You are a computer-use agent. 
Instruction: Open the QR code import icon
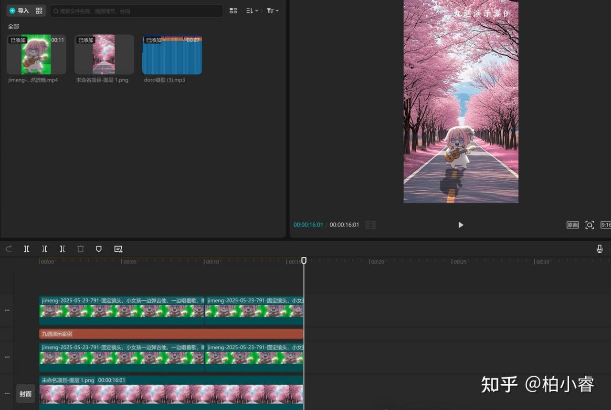pyautogui.click(x=39, y=10)
